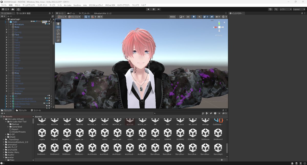
Task: Switch to the コンソール tab
Action: (x=36, y=110)
